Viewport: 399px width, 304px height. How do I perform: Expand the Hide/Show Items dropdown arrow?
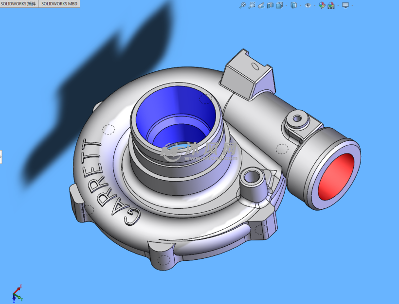click(315, 5)
